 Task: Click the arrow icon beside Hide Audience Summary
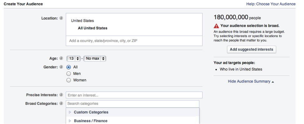[273, 82]
